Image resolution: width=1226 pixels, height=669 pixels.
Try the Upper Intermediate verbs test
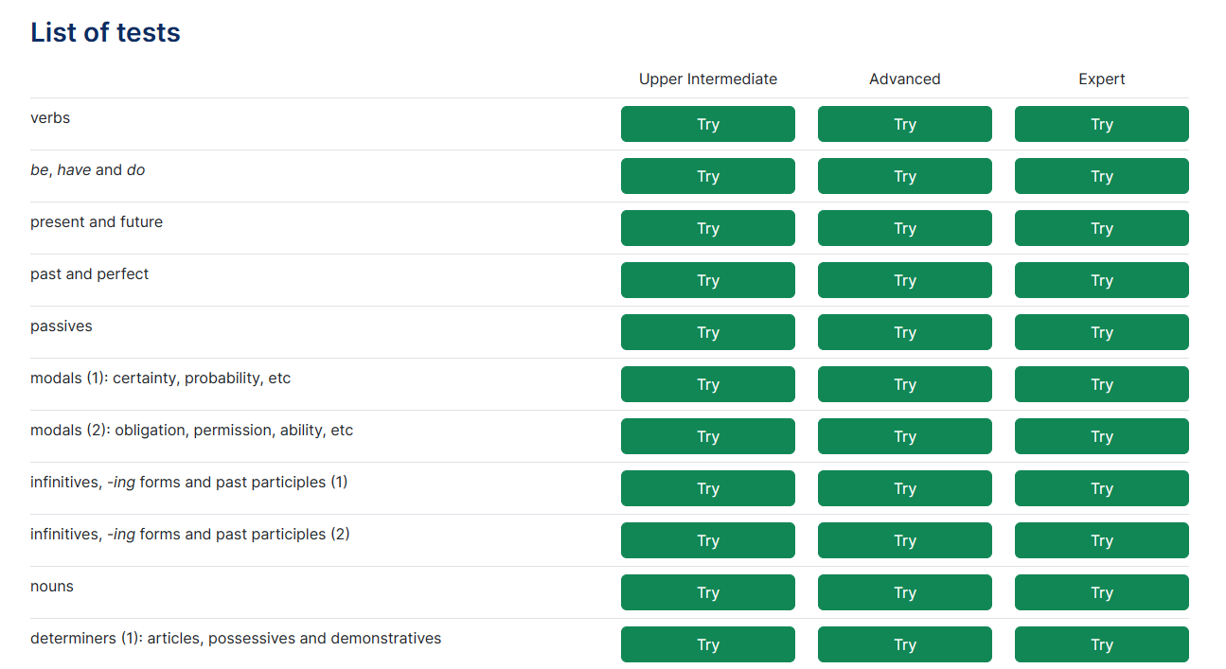pyautogui.click(x=707, y=124)
